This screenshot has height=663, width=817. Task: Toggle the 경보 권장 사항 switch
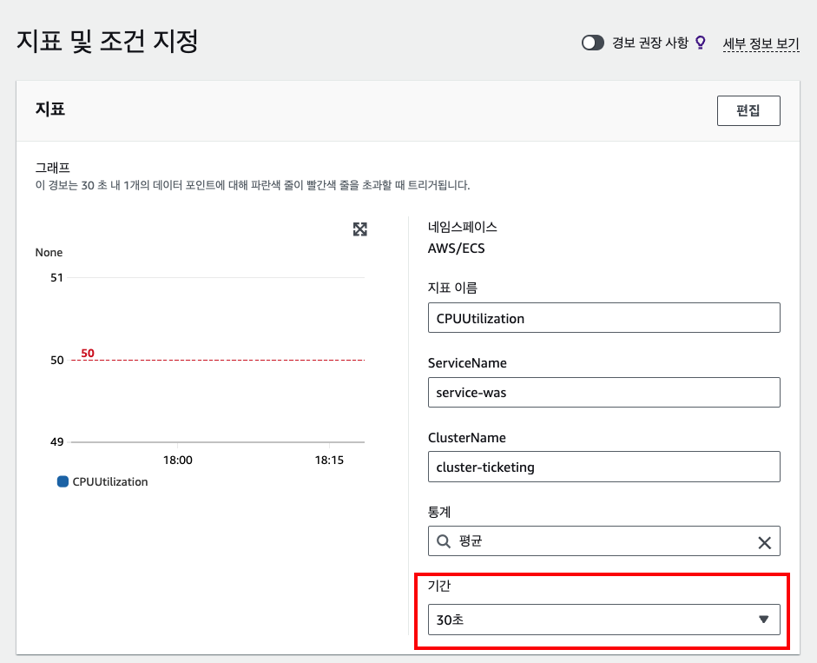tap(592, 43)
